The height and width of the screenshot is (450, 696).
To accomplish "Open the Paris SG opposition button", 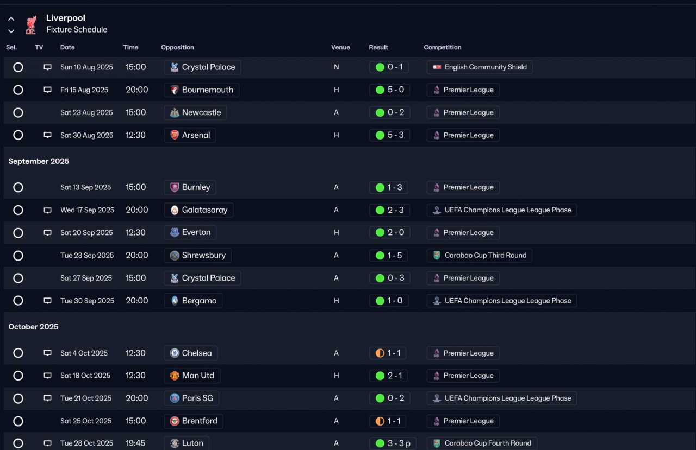I will [x=191, y=398].
